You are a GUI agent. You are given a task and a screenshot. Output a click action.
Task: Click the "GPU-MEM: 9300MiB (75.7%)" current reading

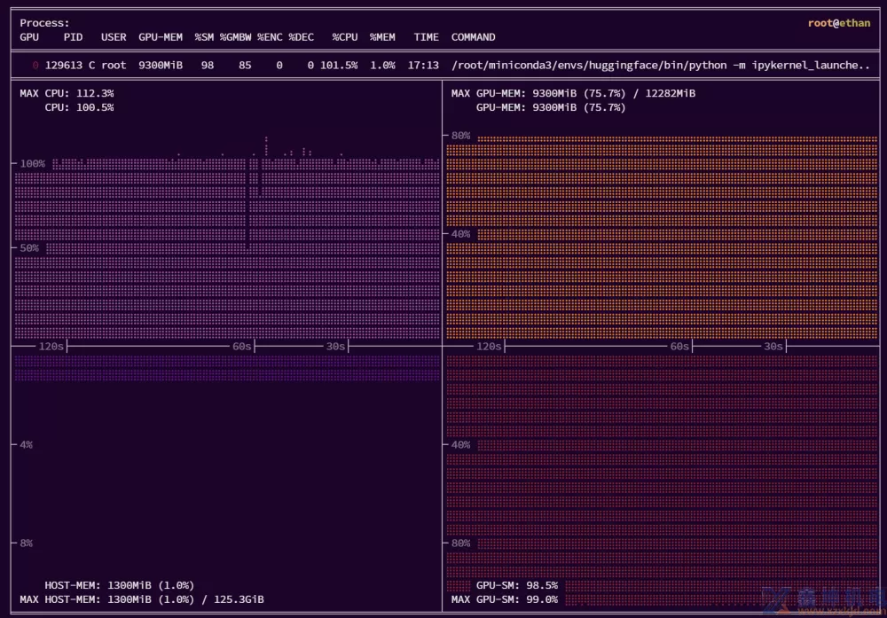pos(551,107)
